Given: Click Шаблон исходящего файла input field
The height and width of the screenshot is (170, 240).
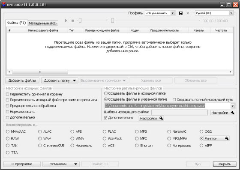Looking at the screenshot, I should [x=180, y=112].
